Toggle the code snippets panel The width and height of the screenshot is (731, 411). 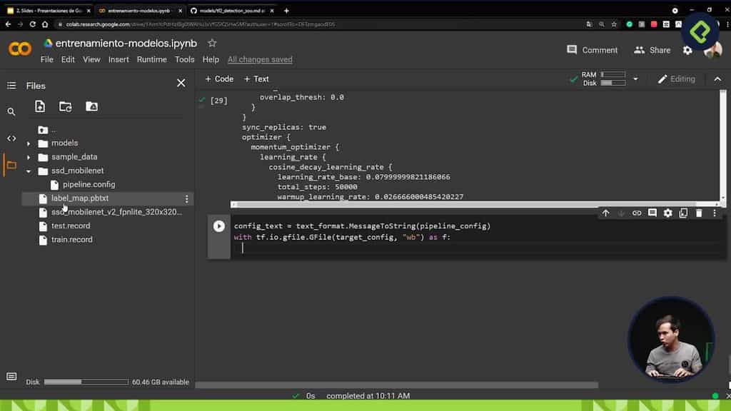[x=11, y=138]
